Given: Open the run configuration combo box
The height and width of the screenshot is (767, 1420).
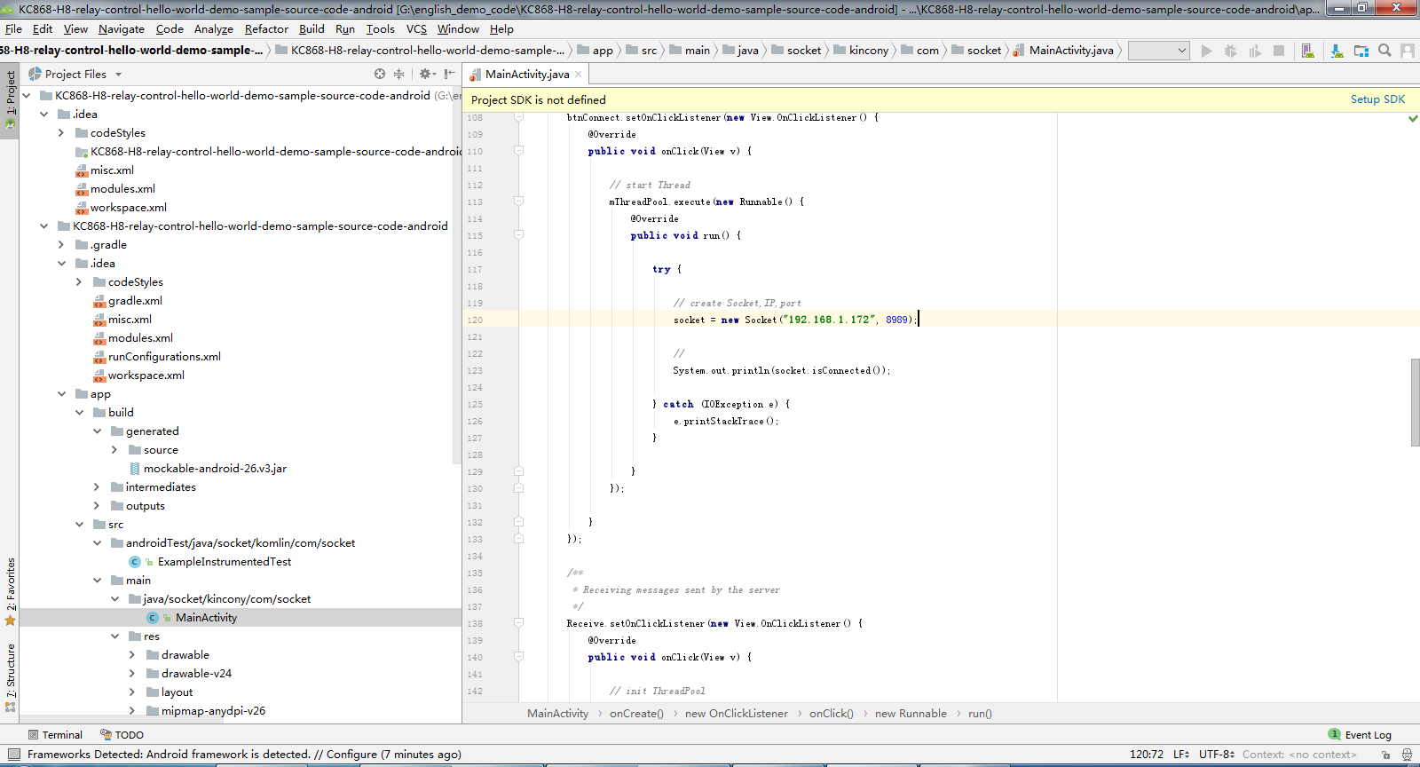Looking at the screenshot, I should click(1158, 51).
